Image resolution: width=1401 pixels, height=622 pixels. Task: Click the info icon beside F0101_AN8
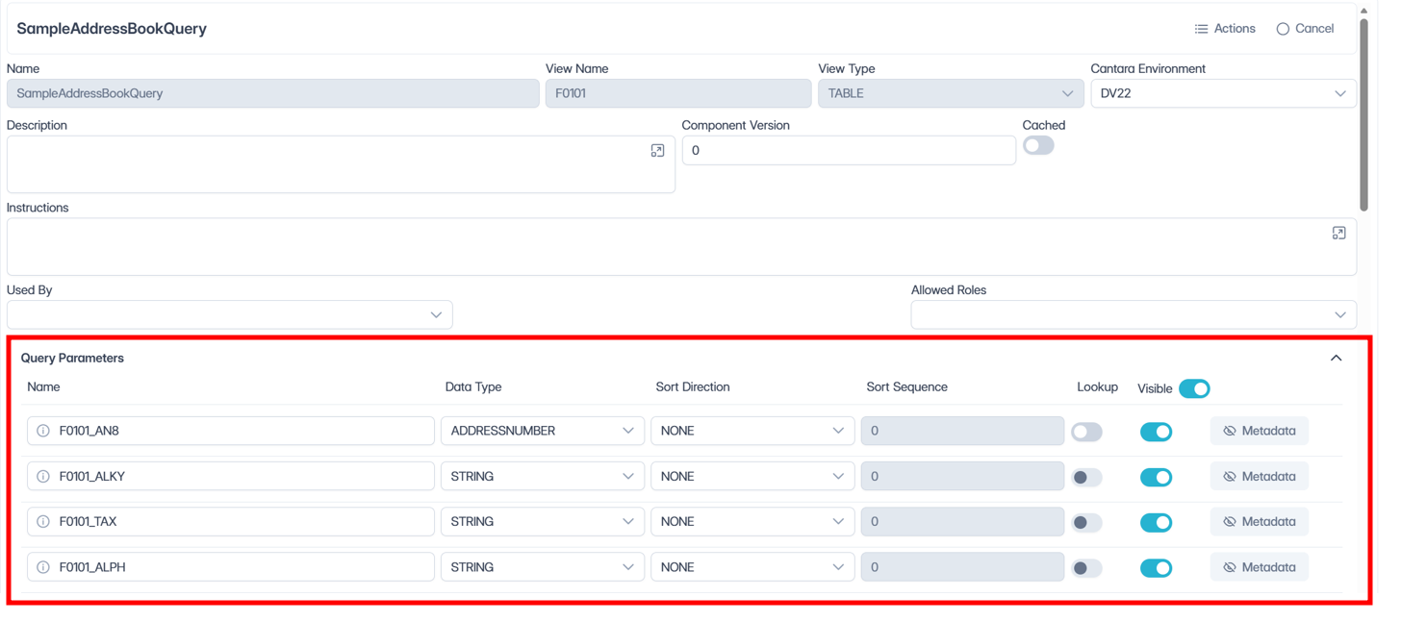[43, 431]
